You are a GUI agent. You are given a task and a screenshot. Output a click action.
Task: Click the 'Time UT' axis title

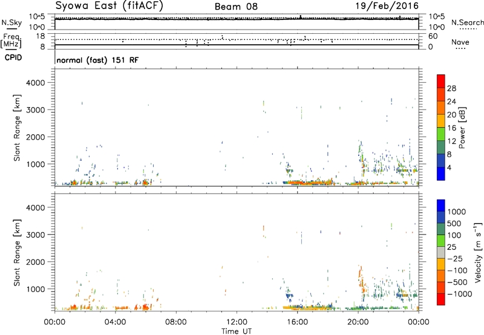[x=237, y=331]
